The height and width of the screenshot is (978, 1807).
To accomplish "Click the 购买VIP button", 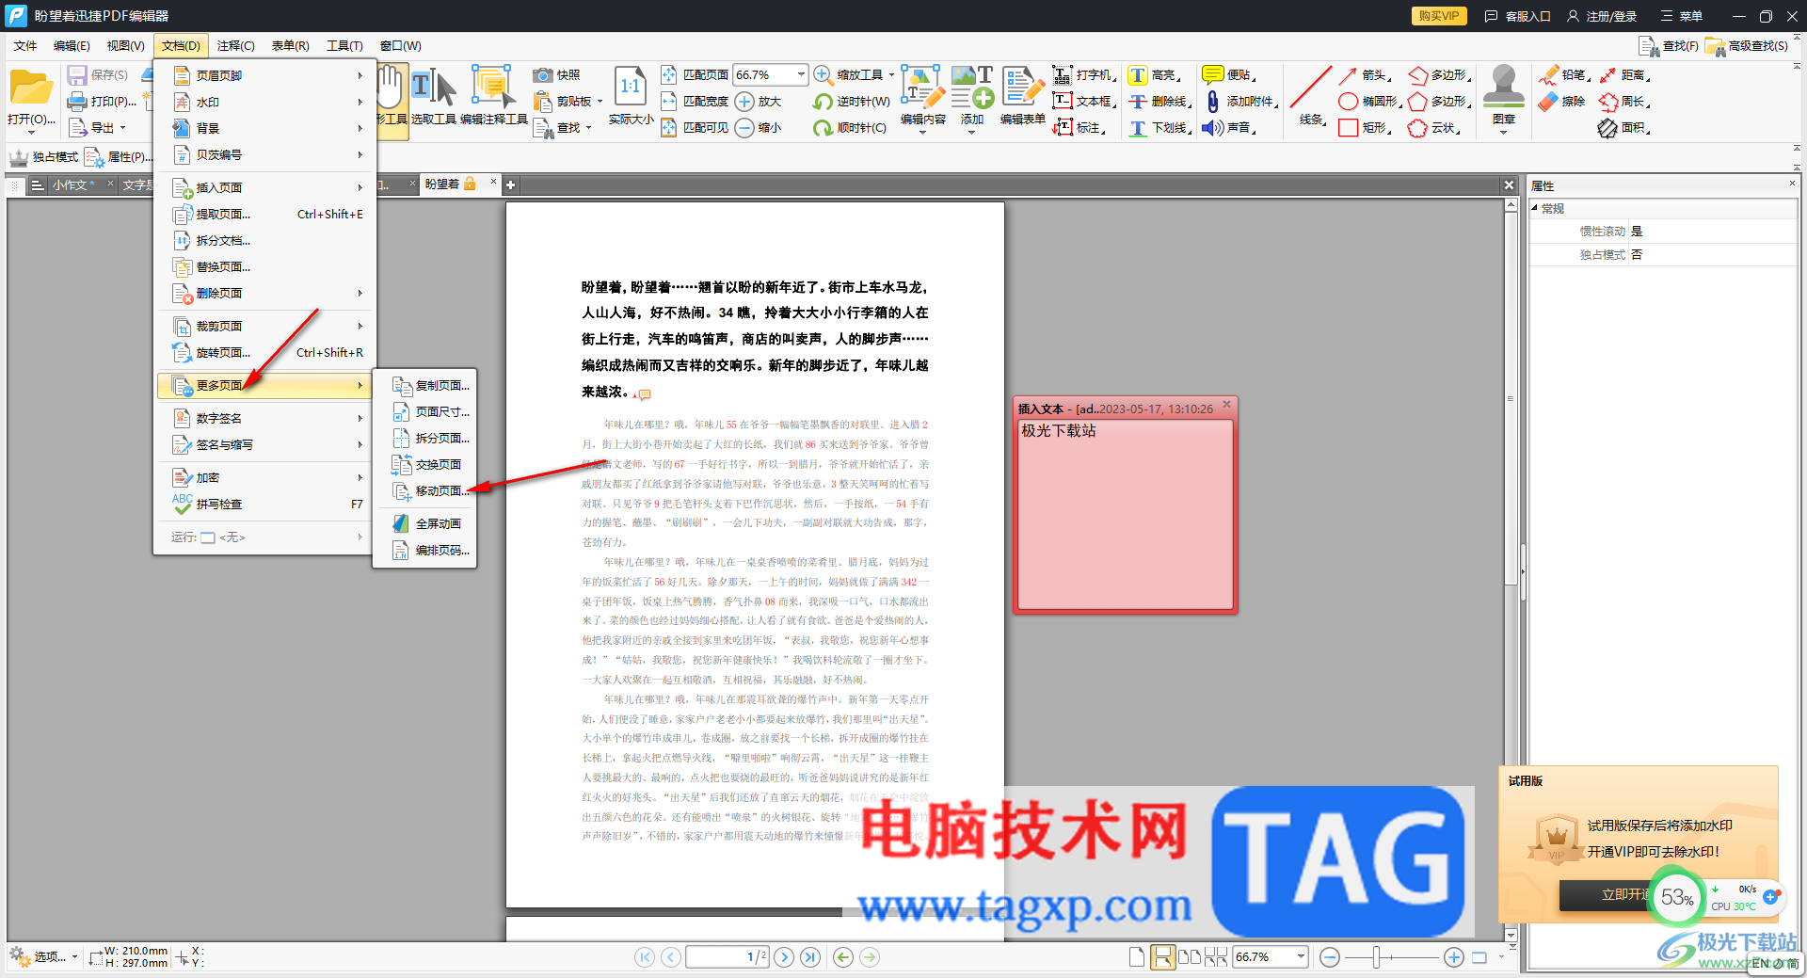I will pos(1439,16).
